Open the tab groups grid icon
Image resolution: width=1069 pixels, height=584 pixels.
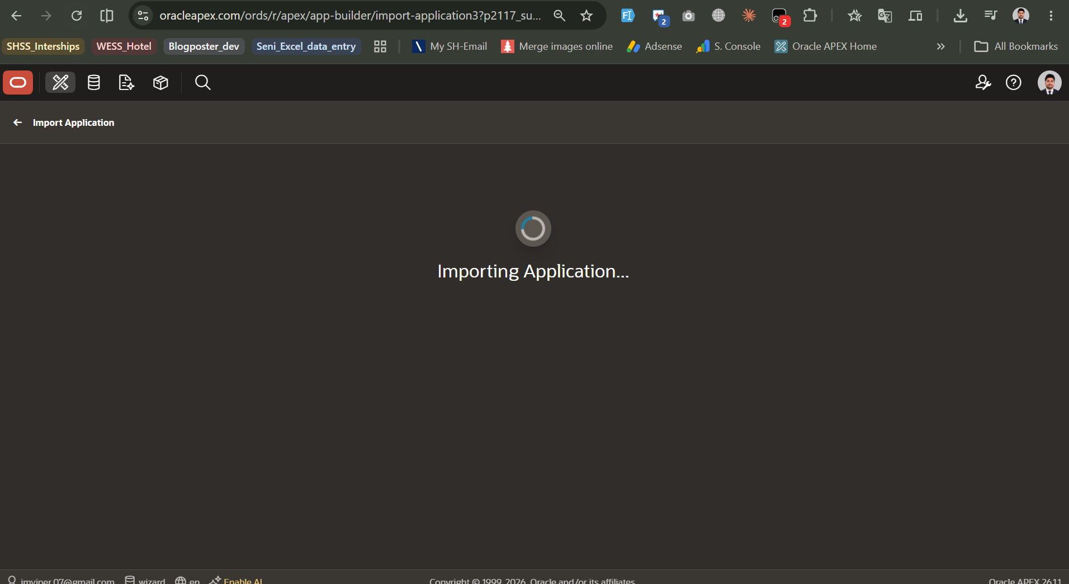tap(380, 46)
